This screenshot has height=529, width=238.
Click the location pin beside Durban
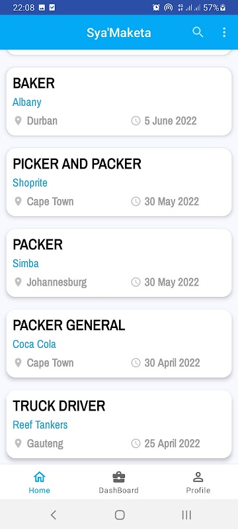pyautogui.click(x=19, y=121)
